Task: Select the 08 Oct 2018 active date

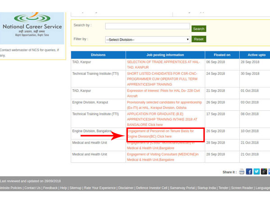Action: [249, 114]
